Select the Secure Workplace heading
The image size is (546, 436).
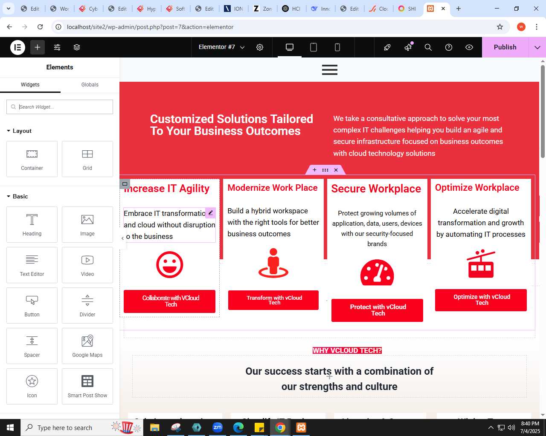(376, 189)
